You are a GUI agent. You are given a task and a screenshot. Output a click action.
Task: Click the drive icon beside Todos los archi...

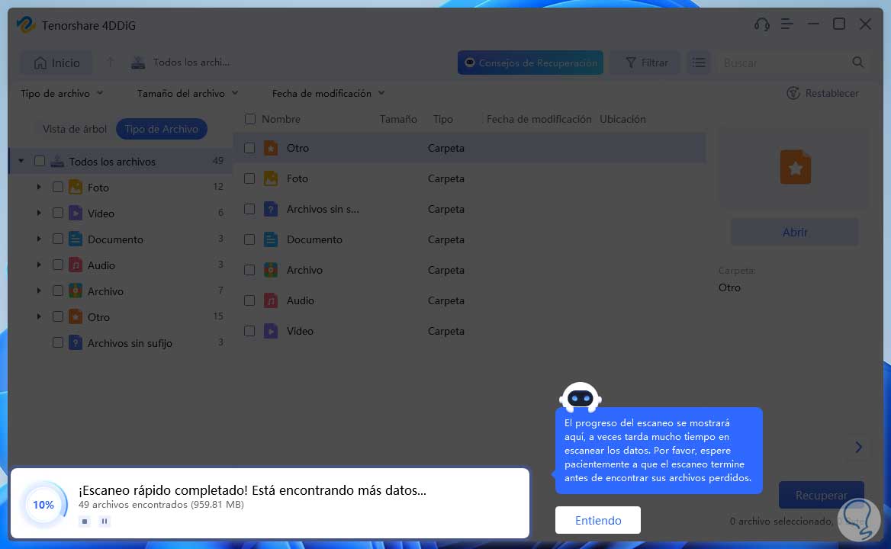point(138,63)
